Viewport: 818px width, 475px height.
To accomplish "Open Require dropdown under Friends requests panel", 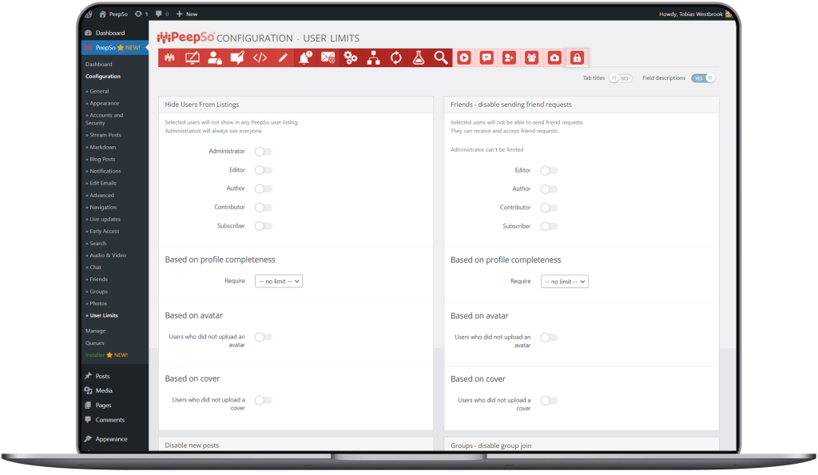I will [x=565, y=282].
